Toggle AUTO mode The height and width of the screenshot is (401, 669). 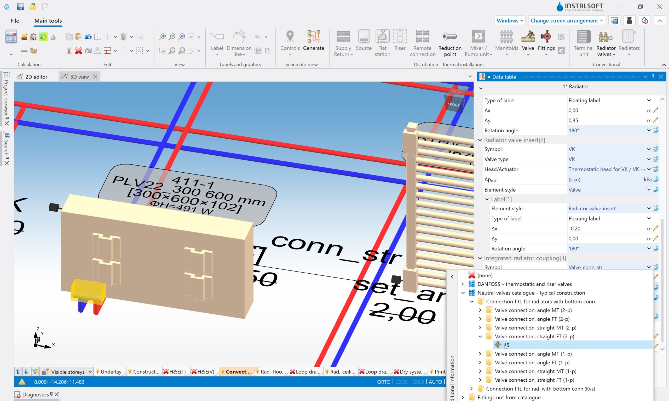pyautogui.click(x=435, y=382)
